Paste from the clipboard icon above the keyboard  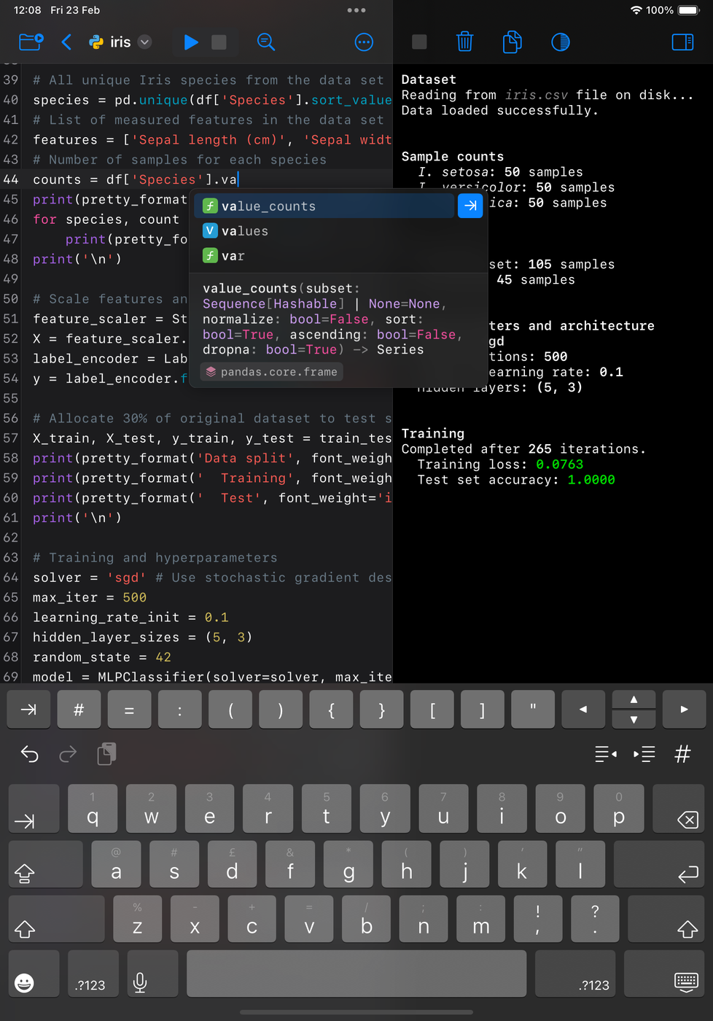coord(106,753)
